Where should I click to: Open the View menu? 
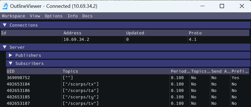pos(35,16)
